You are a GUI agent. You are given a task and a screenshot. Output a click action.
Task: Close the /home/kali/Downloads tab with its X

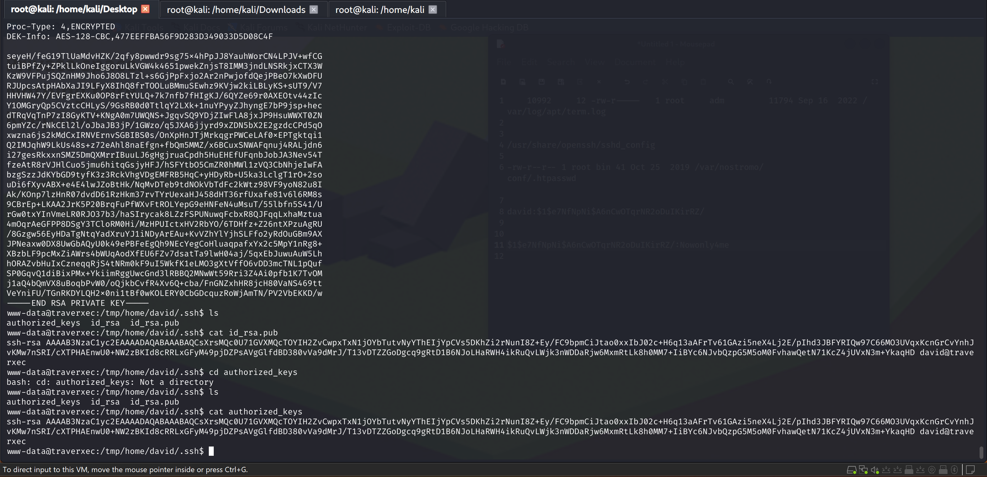pos(314,9)
